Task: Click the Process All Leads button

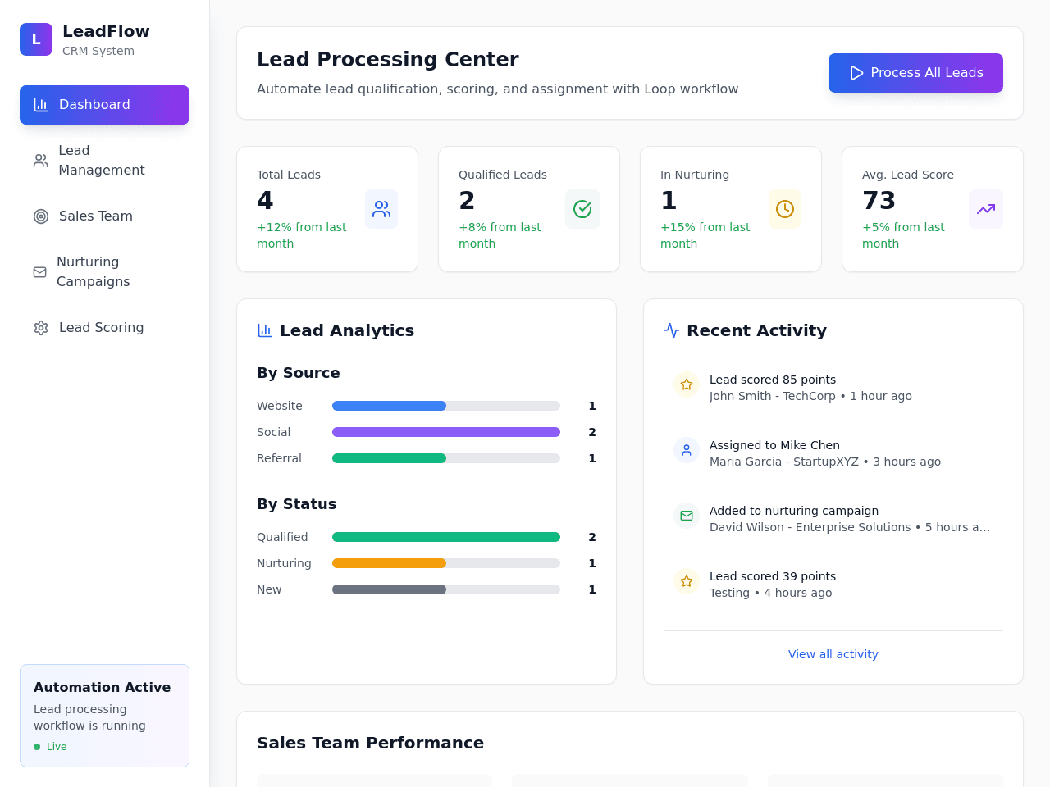Action: pos(915,73)
